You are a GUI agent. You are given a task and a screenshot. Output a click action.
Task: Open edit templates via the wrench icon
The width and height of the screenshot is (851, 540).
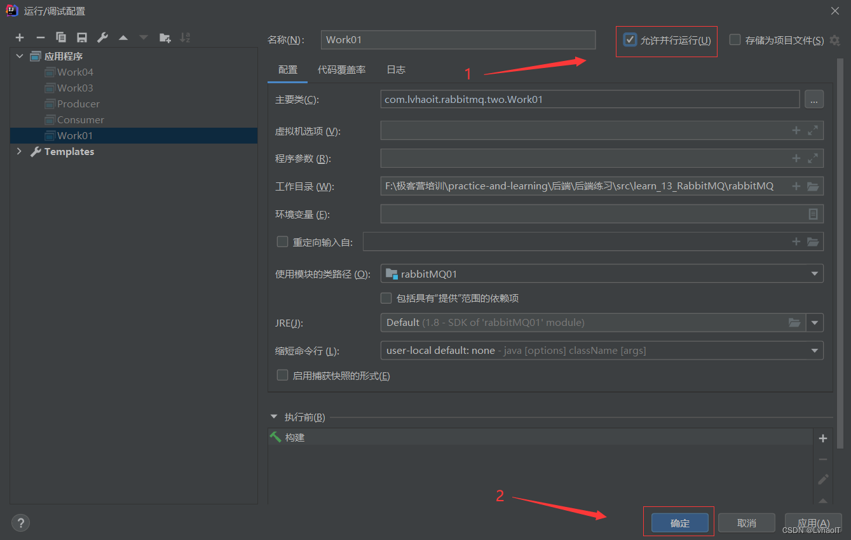click(102, 38)
